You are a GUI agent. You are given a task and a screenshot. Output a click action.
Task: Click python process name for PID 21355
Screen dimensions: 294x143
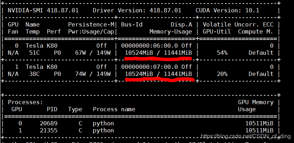click(103, 131)
